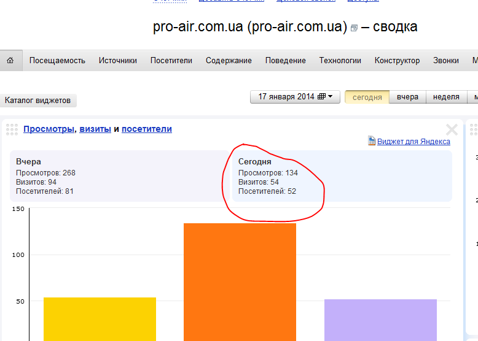Open the визиты link

[x=95, y=129]
